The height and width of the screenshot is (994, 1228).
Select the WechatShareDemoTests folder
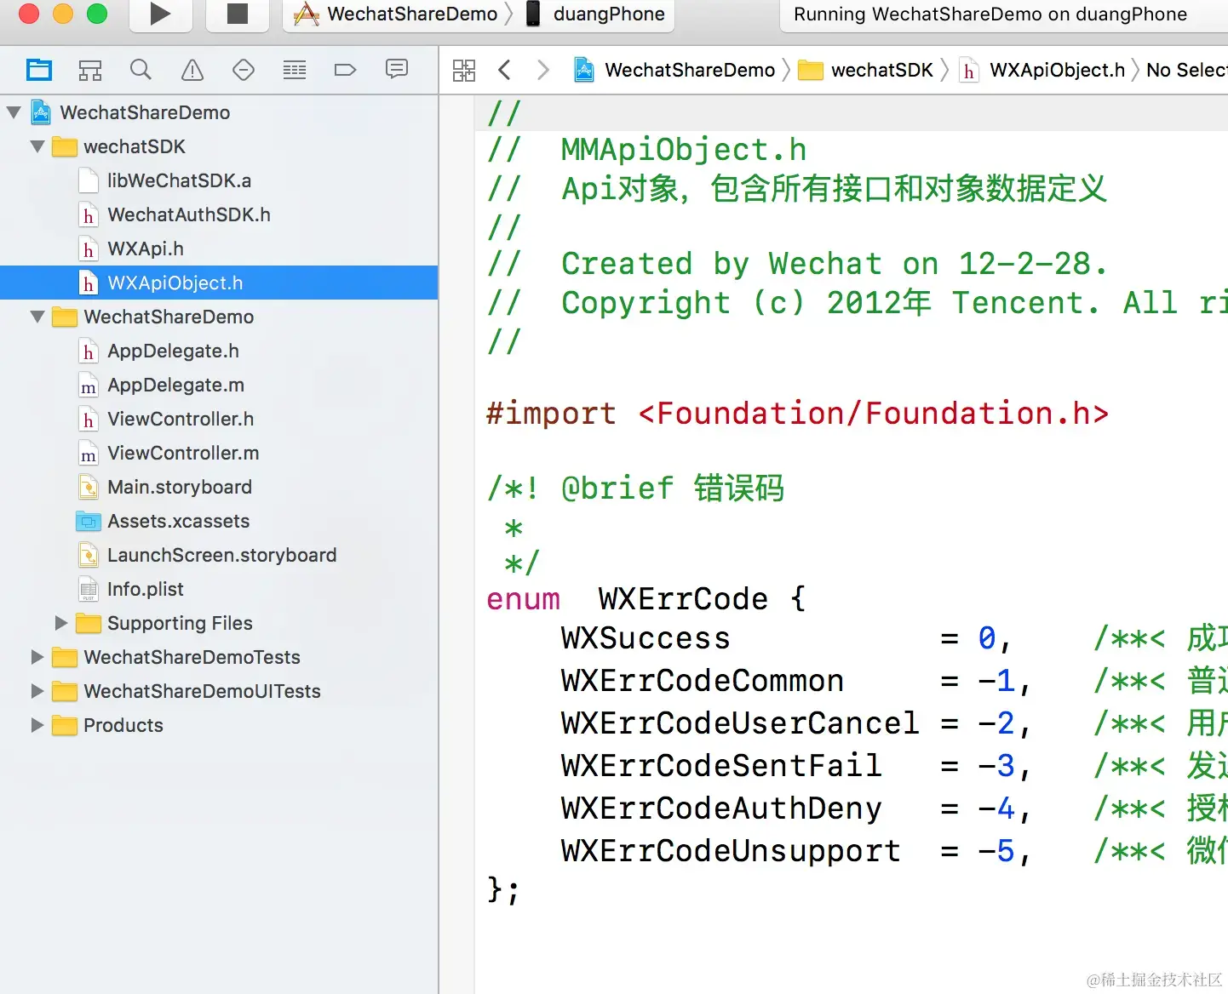[x=219, y=657]
